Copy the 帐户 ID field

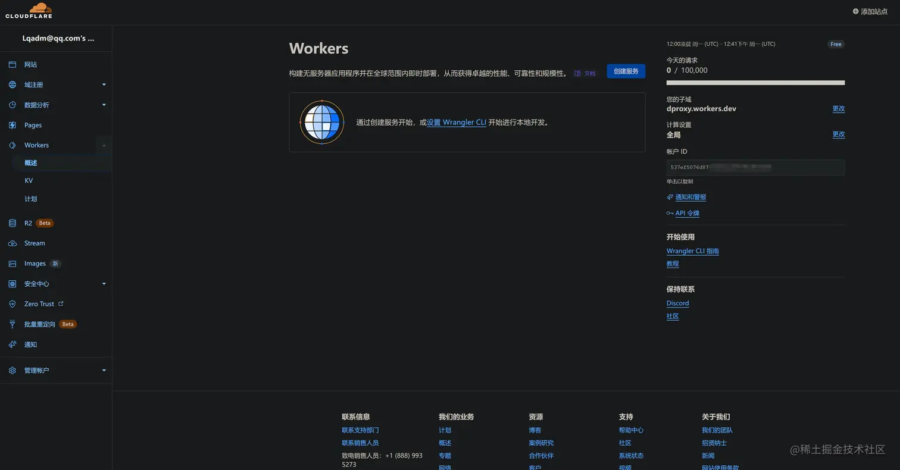point(755,167)
